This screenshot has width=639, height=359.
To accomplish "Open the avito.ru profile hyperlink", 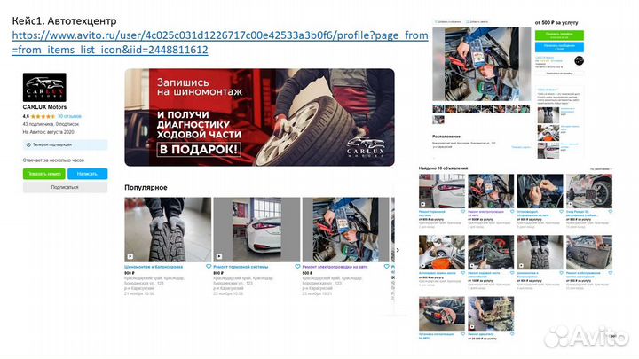I will [x=220, y=43].
